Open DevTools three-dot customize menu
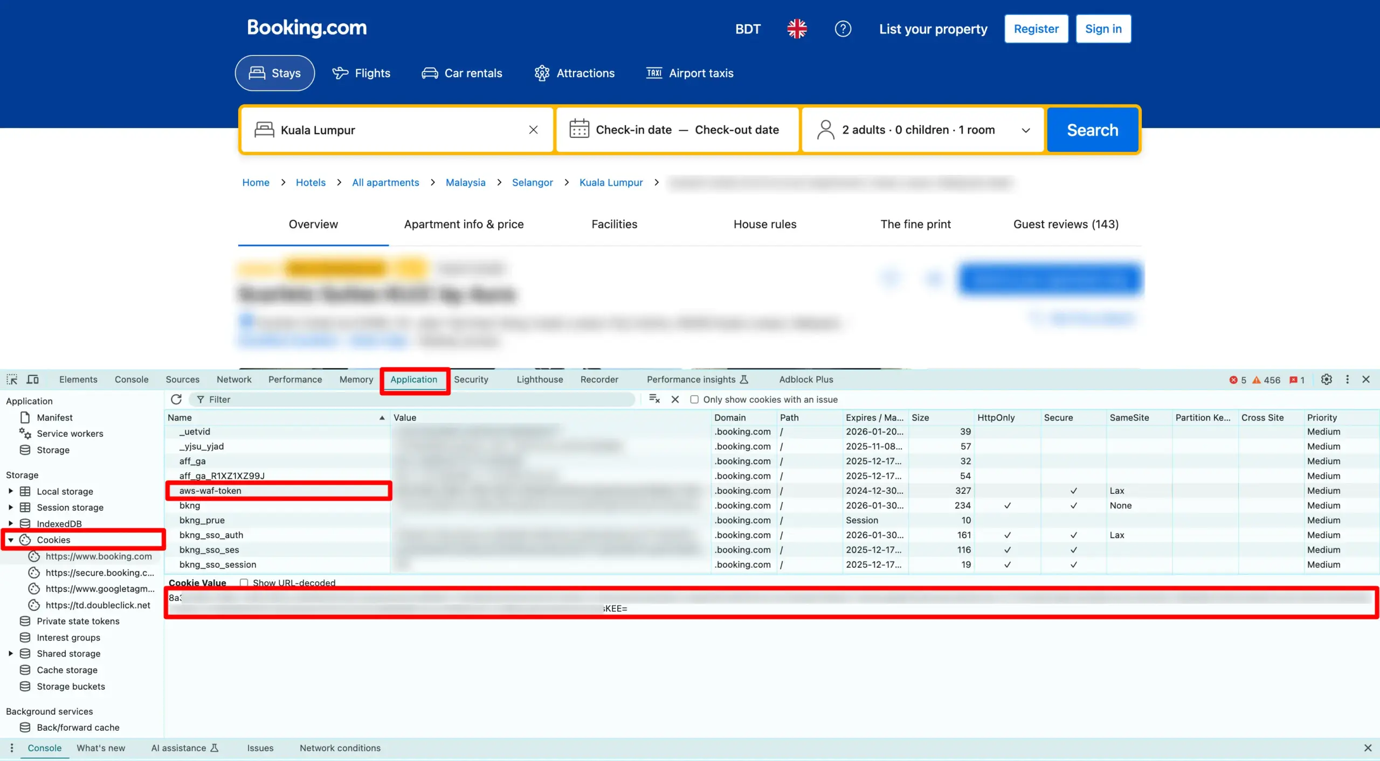The image size is (1380, 761). [x=1347, y=379]
